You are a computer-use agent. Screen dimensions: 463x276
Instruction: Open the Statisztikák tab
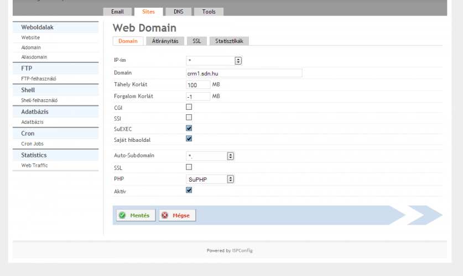point(229,41)
